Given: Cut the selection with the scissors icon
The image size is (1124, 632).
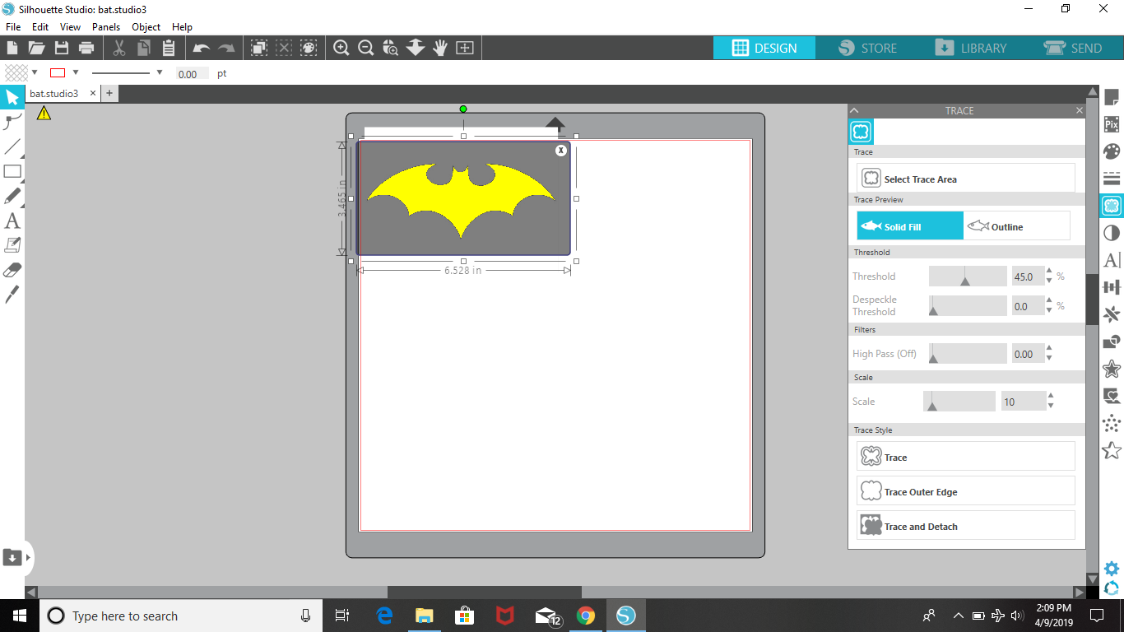Looking at the screenshot, I should (x=119, y=48).
